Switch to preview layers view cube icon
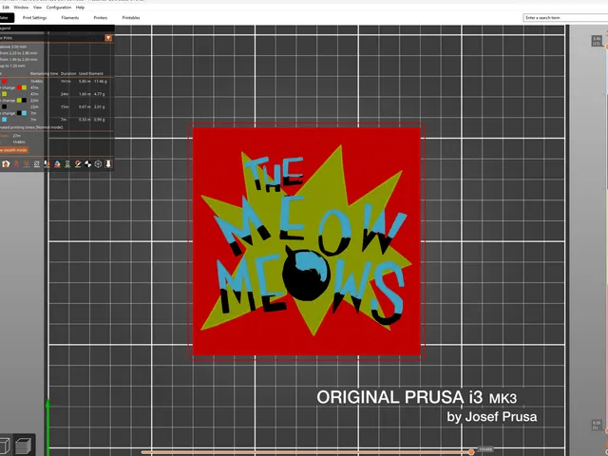 (x=23, y=446)
